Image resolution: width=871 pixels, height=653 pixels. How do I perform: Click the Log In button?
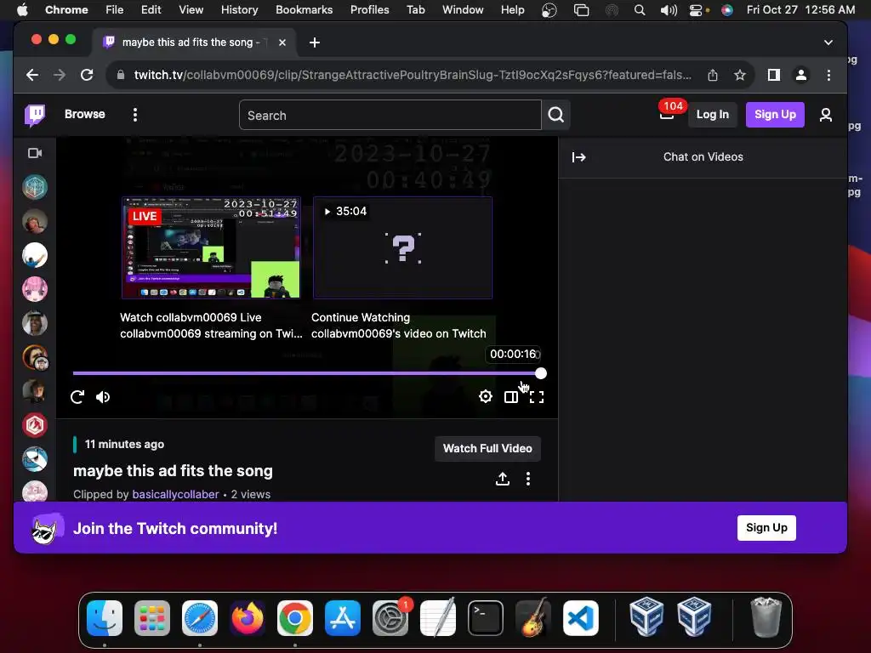pyautogui.click(x=713, y=115)
